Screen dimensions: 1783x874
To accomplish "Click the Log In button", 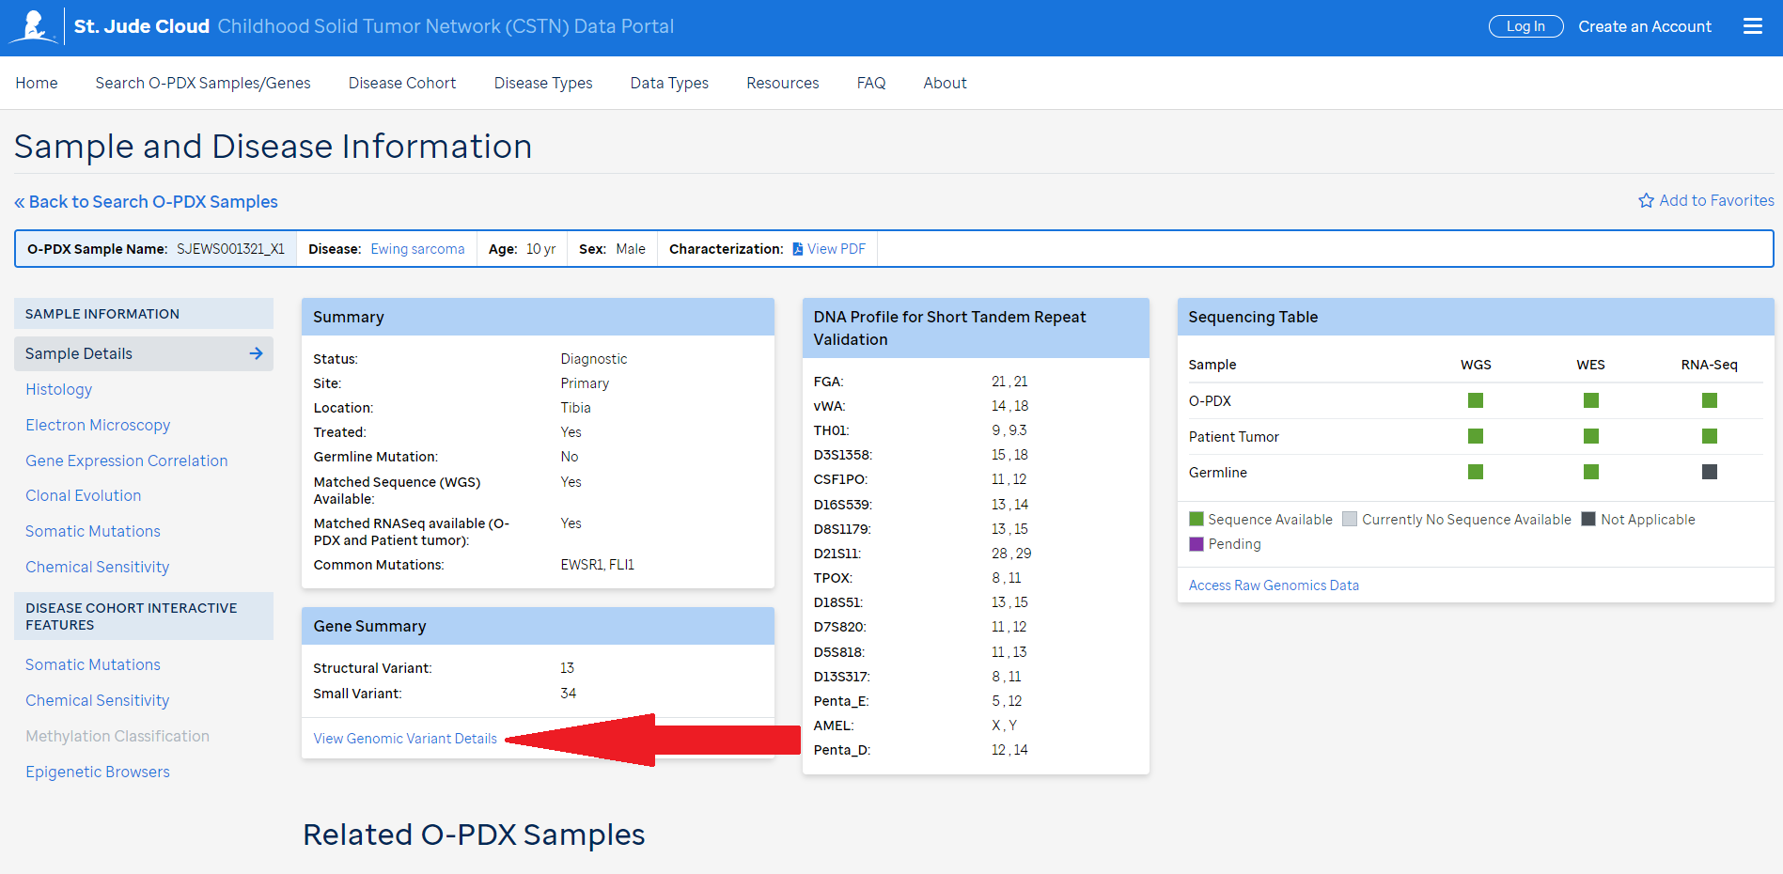I will click(x=1525, y=26).
